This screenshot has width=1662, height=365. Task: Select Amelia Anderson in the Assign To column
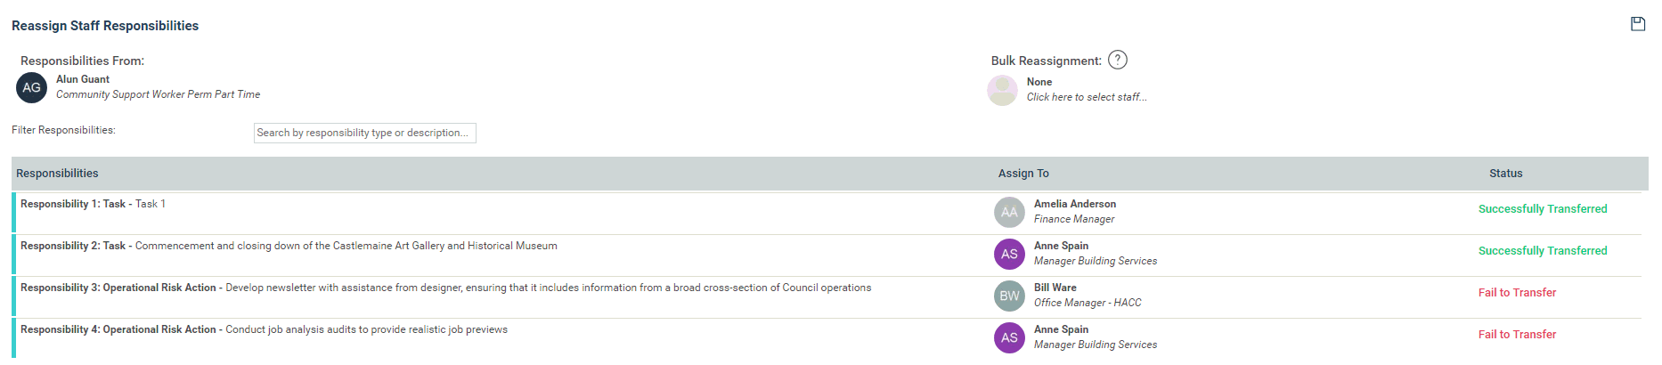click(1075, 204)
